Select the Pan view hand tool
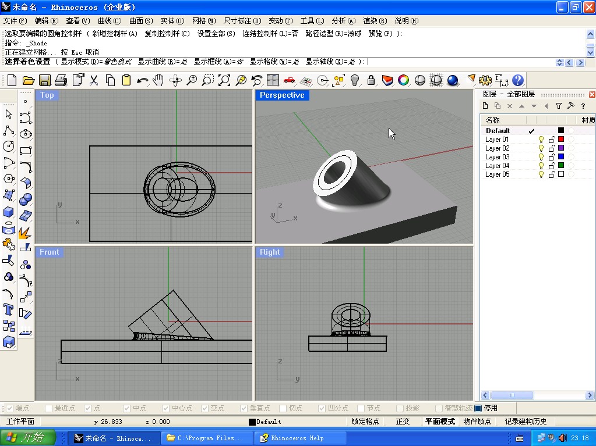Screen dimensions: 596x446 (158, 80)
